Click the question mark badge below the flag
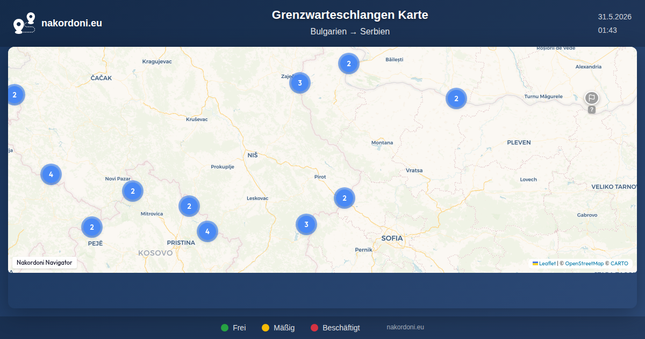This screenshot has width=645, height=339. click(592, 110)
